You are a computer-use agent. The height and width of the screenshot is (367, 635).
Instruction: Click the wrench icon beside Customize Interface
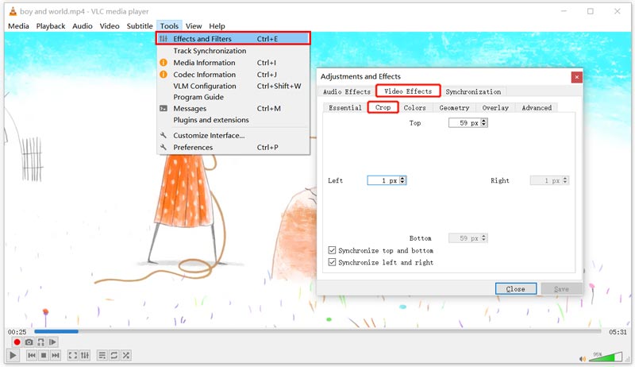click(x=164, y=135)
